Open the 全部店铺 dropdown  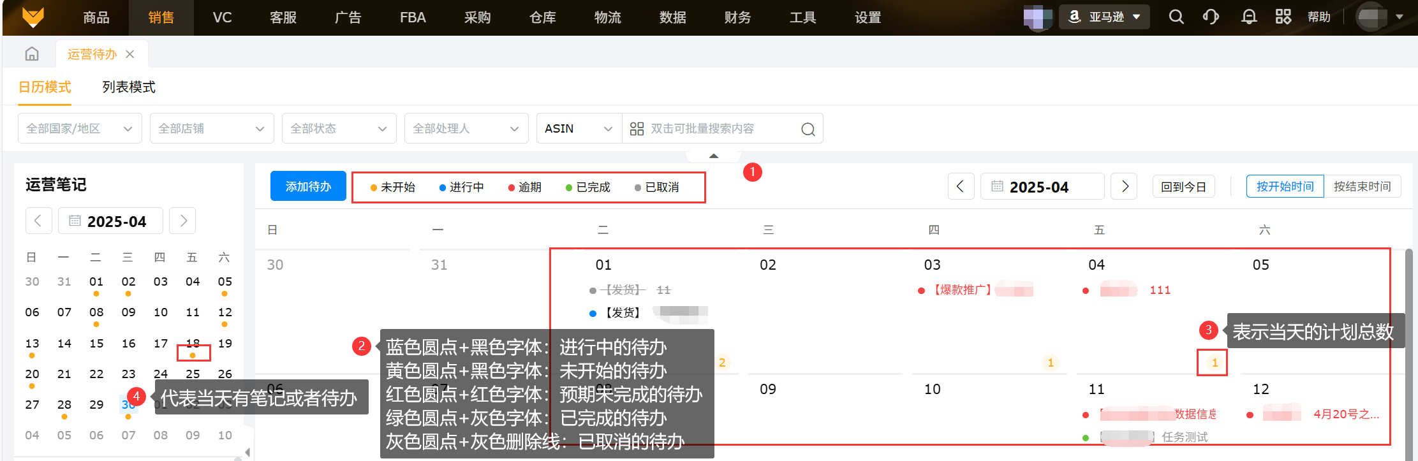212,128
